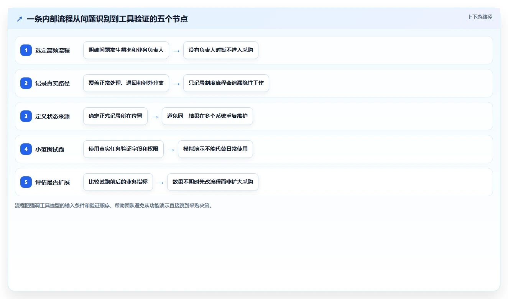Click the step number 4 badge
Screen dimensions: 508x299
[26, 149]
